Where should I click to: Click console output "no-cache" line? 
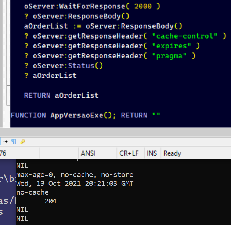point(32,192)
